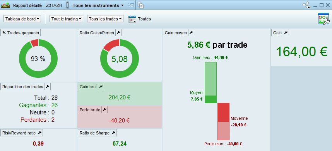332x151 pixels.
Task: Open the share icon menu
Action: (306, 5)
